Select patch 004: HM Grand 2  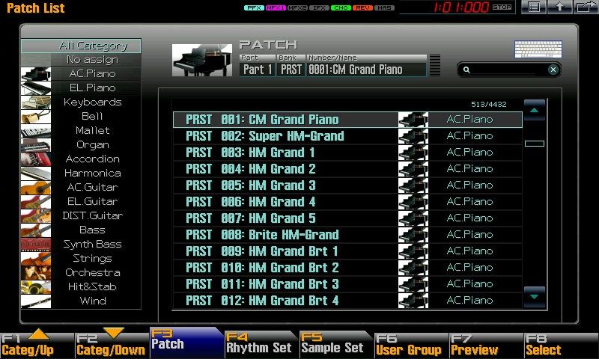click(x=347, y=168)
